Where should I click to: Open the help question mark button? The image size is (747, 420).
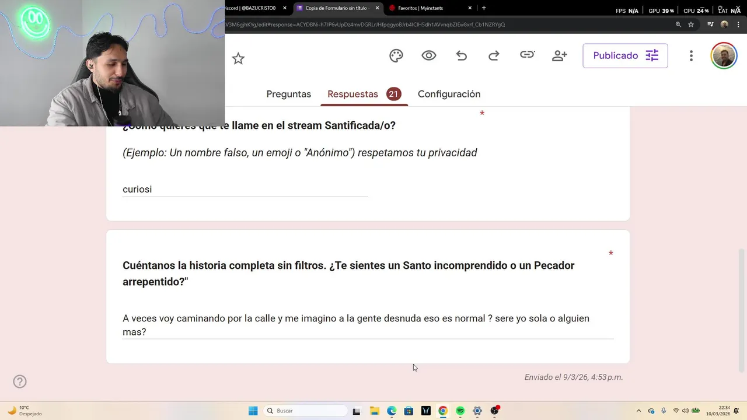pyautogui.click(x=20, y=381)
